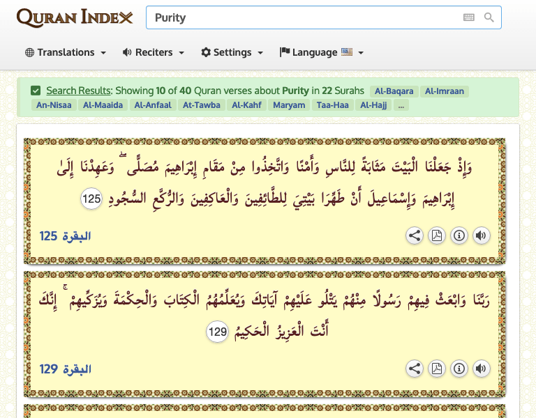Show more surahs with ellipsis tag
Screen dimensions: 536x418
coord(400,105)
